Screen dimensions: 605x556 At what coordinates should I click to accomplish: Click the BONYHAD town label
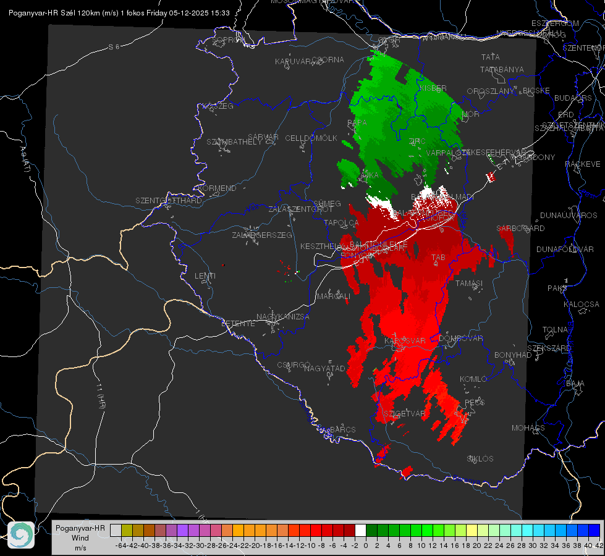pyautogui.click(x=513, y=355)
